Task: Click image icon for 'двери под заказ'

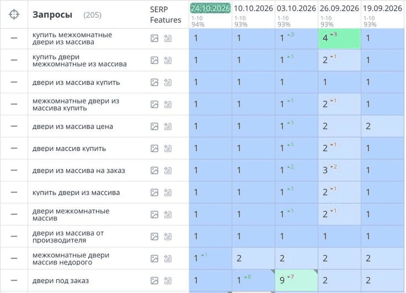Action: pos(154,280)
